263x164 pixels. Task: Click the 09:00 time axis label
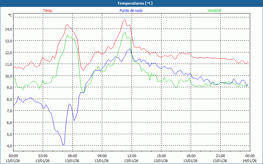coord(102,156)
